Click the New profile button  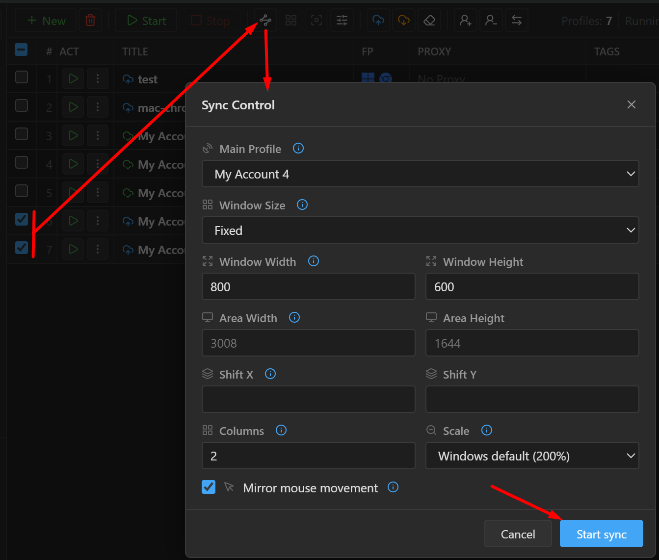pos(46,21)
